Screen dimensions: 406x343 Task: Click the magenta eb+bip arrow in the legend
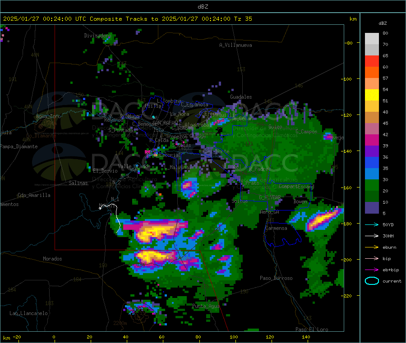[x=372, y=270]
